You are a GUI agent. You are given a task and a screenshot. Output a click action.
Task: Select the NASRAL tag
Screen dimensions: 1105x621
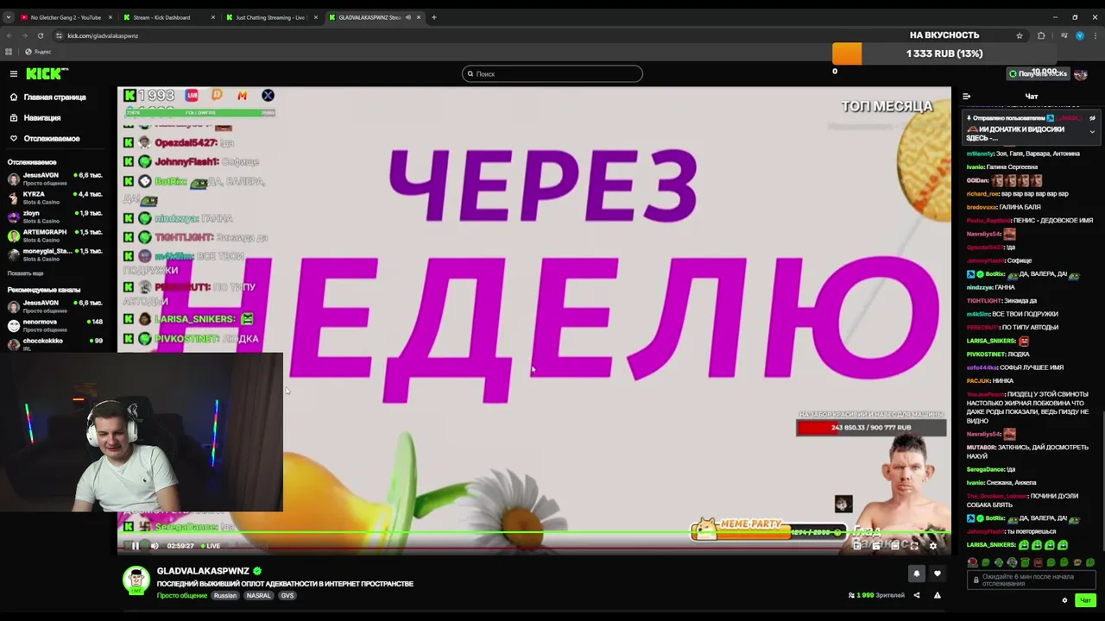tap(258, 596)
